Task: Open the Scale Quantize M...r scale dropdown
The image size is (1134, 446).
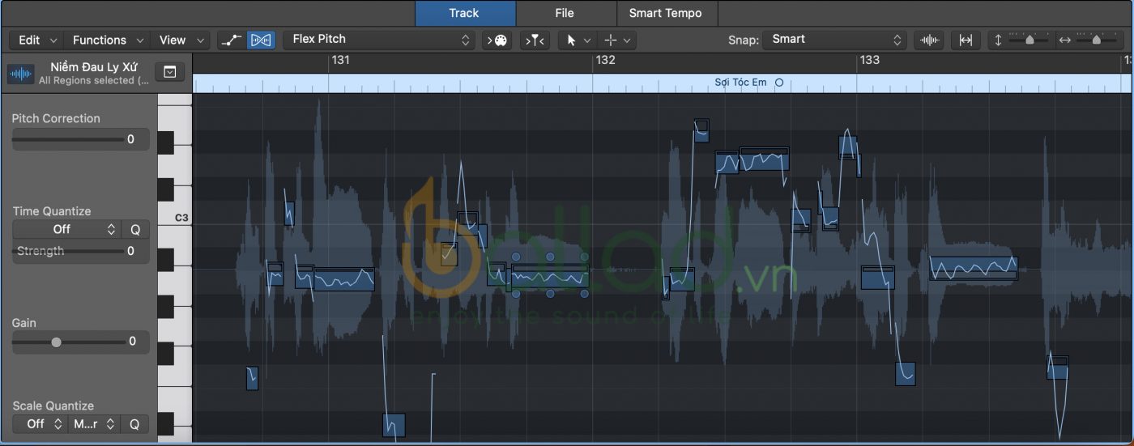Action: coord(93,423)
